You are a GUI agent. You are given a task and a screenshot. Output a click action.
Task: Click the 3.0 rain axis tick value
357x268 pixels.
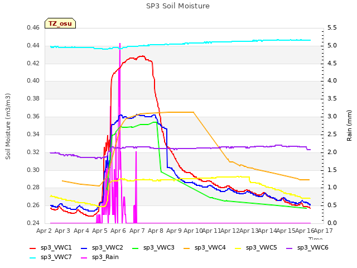coord(332,117)
